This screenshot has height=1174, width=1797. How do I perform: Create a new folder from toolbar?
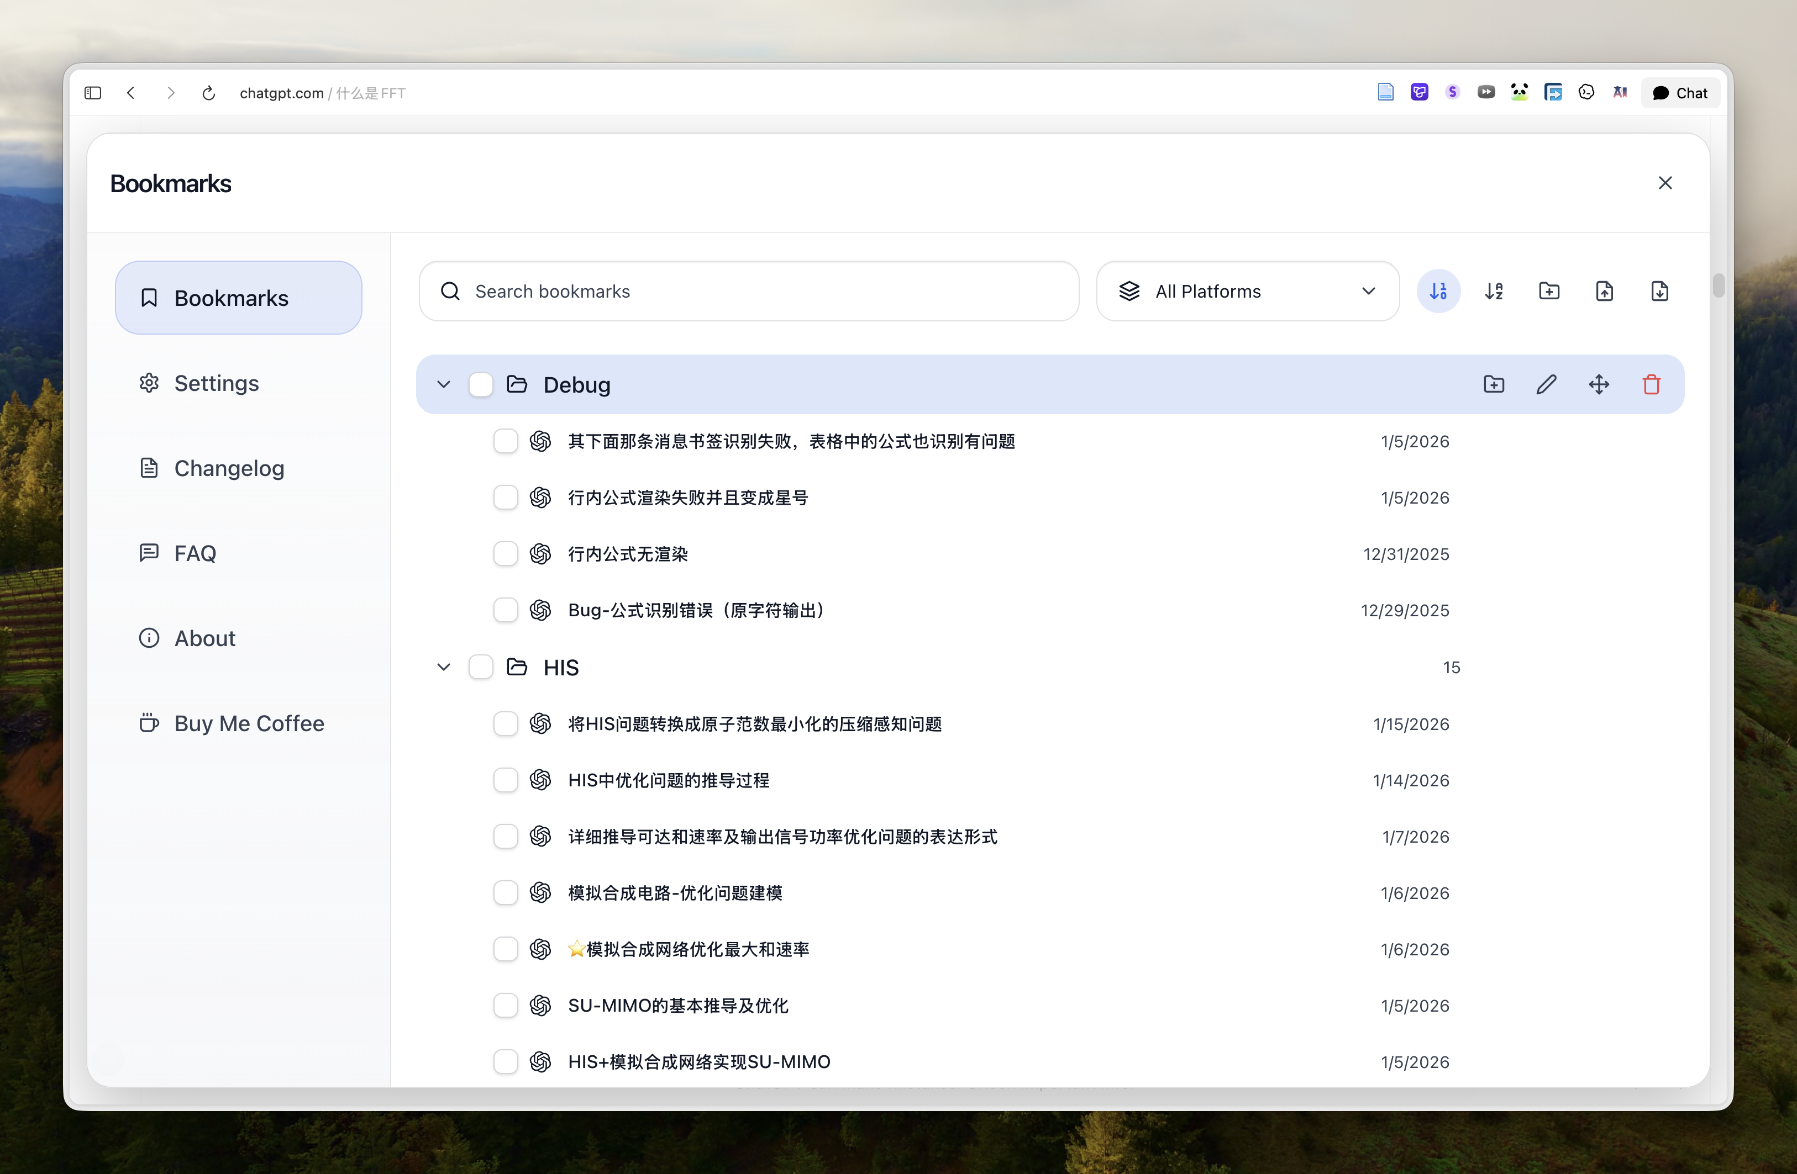click(x=1548, y=291)
